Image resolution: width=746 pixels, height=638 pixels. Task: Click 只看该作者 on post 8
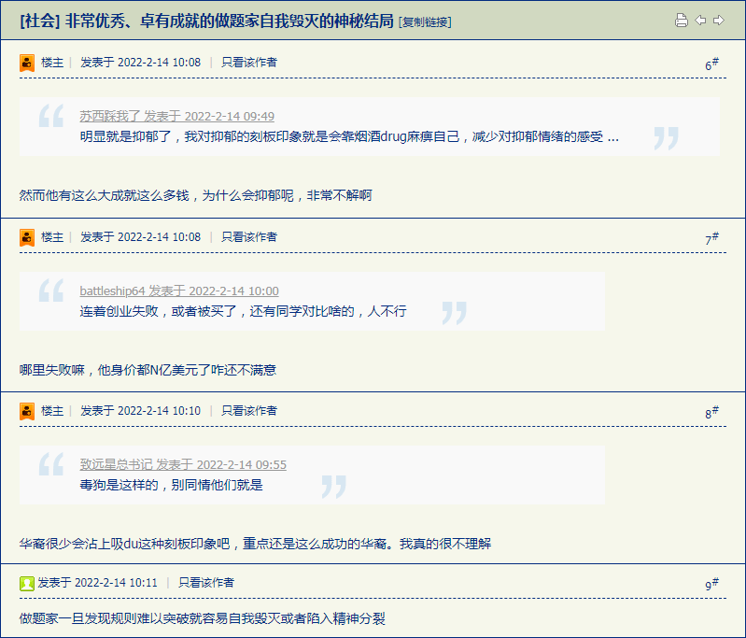pyautogui.click(x=249, y=411)
